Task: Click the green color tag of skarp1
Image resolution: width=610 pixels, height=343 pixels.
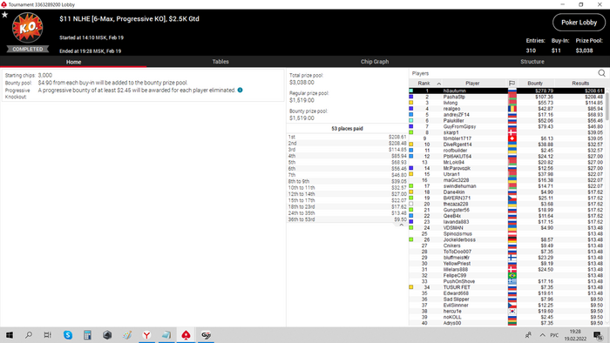Action: click(x=410, y=132)
